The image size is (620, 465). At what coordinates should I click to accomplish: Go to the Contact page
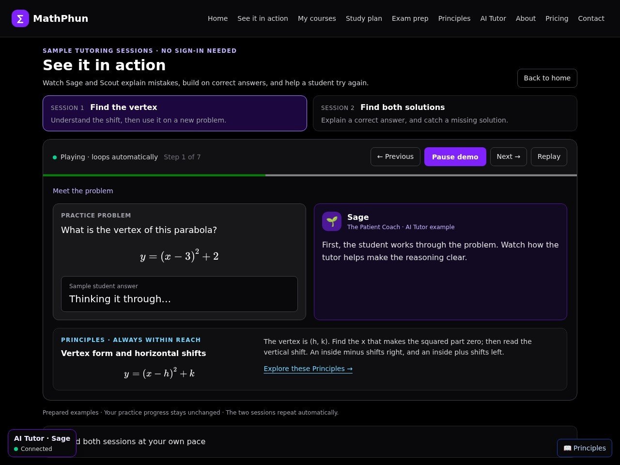click(591, 18)
